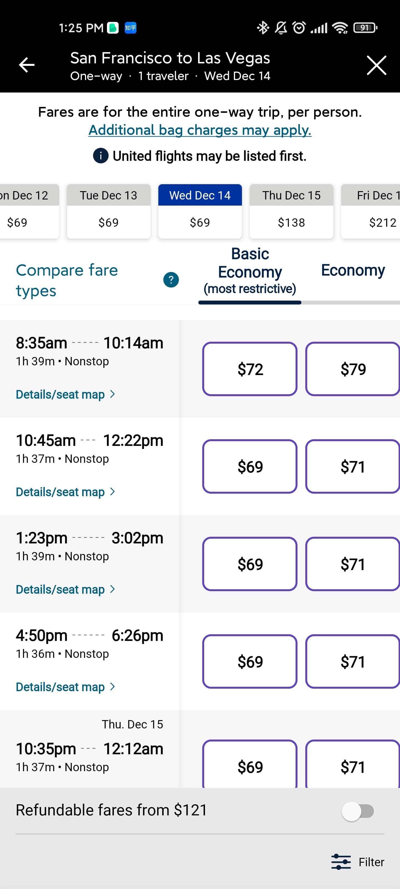Open the fare types help question icon

pyautogui.click(x=171, y=279)
